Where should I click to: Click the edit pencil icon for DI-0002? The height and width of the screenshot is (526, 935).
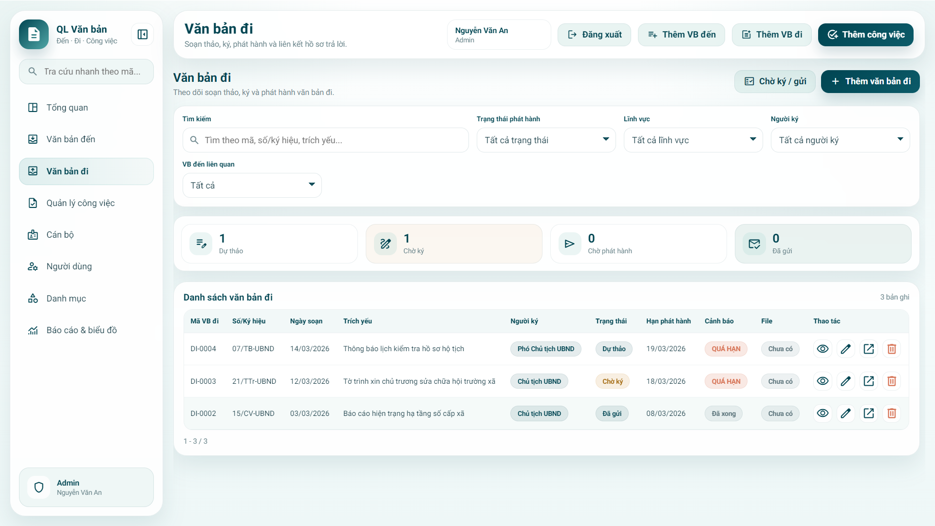point(846,413)
